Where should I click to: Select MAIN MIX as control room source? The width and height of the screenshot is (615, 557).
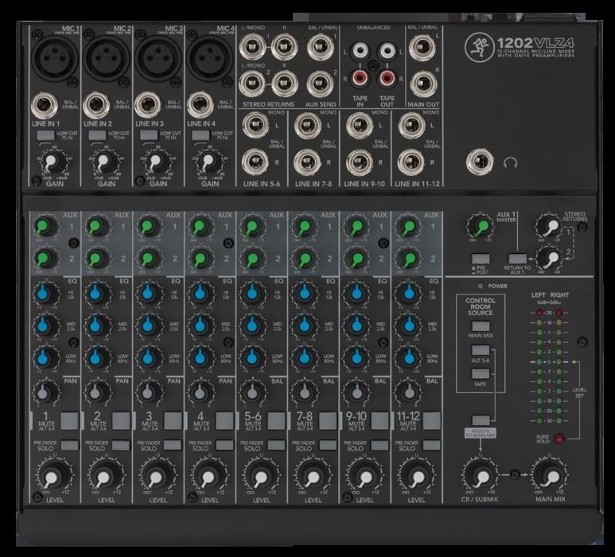click(480, 327)
